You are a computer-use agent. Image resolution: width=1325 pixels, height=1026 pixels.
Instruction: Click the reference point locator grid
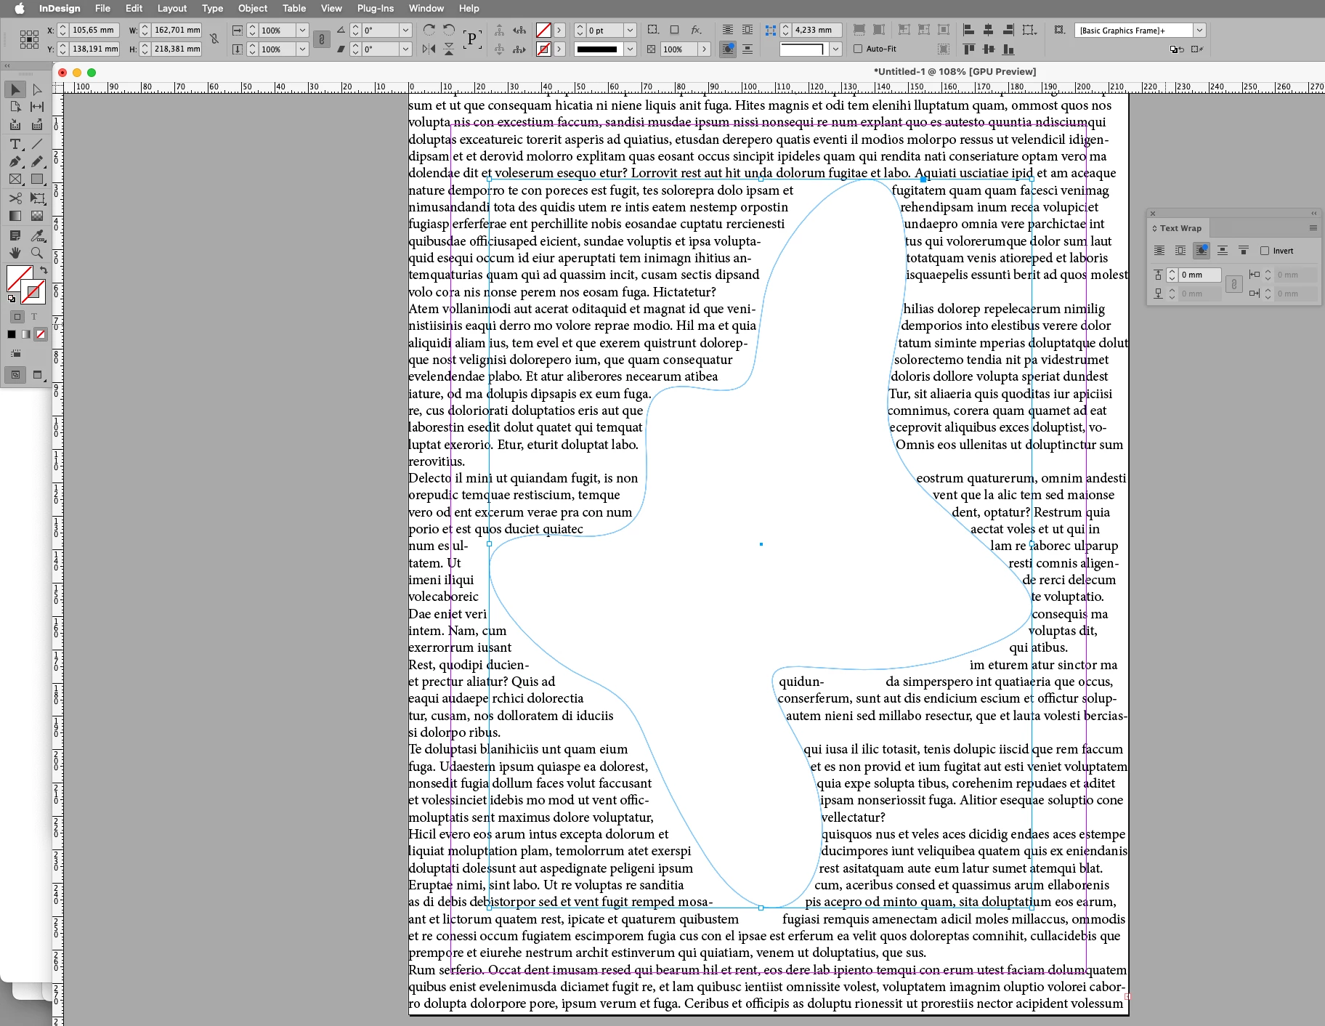click(x=29, y=39)
